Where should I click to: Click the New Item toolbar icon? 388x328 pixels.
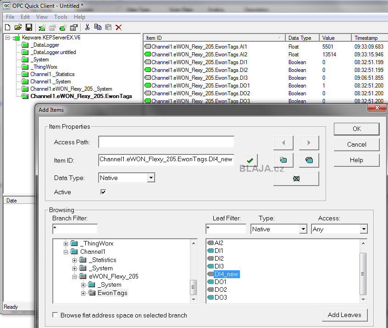click(x=63, y=27)
